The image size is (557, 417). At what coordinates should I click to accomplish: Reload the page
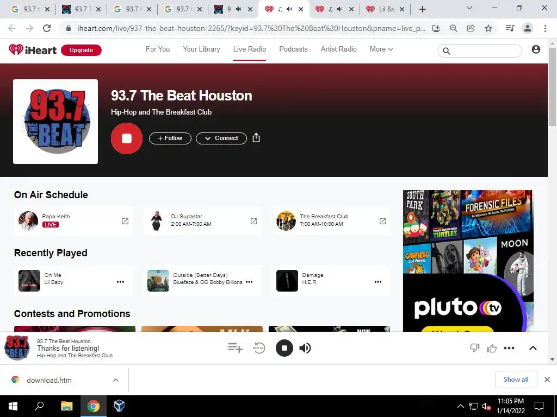pyautogui.click(x=47, y=28)
